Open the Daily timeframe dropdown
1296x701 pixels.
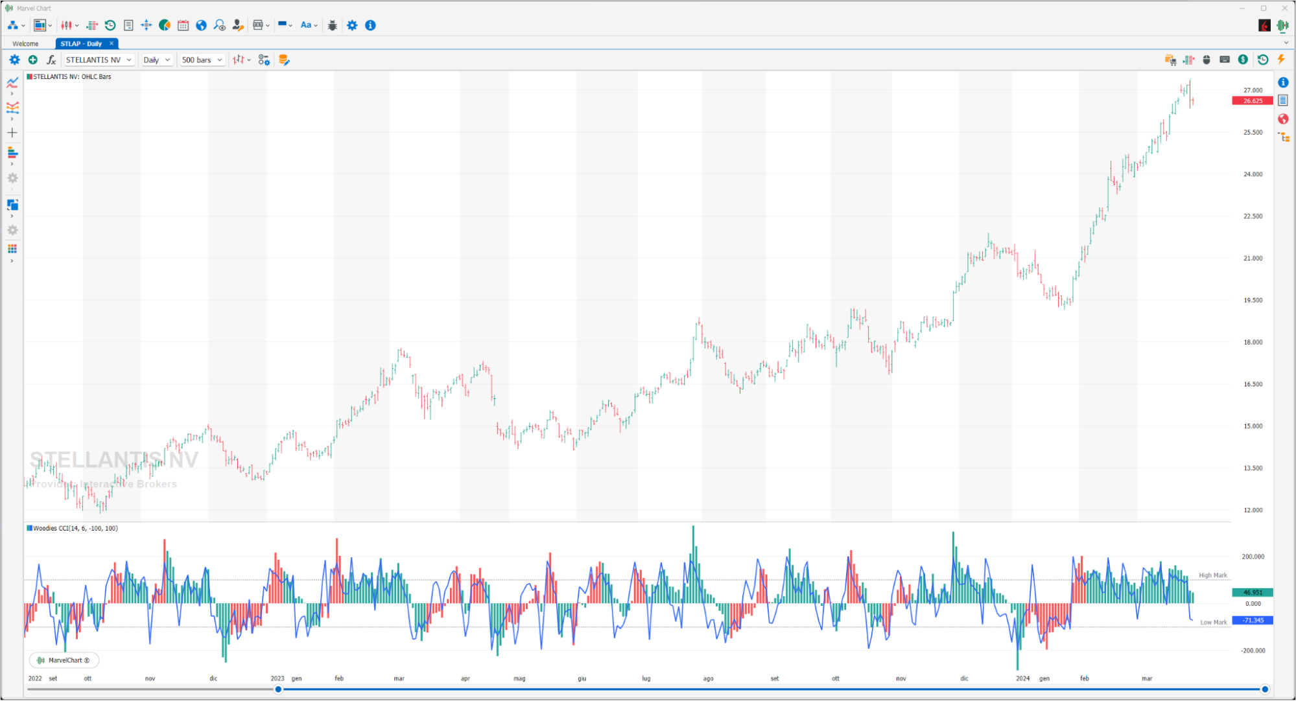point(156,60)
